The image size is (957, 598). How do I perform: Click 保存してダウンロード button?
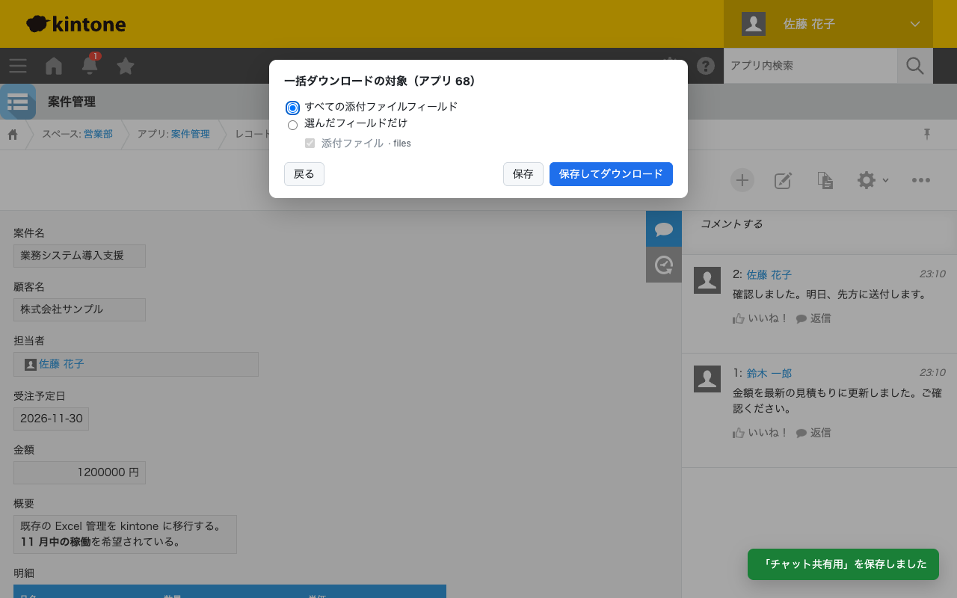(x=611, y=174)
